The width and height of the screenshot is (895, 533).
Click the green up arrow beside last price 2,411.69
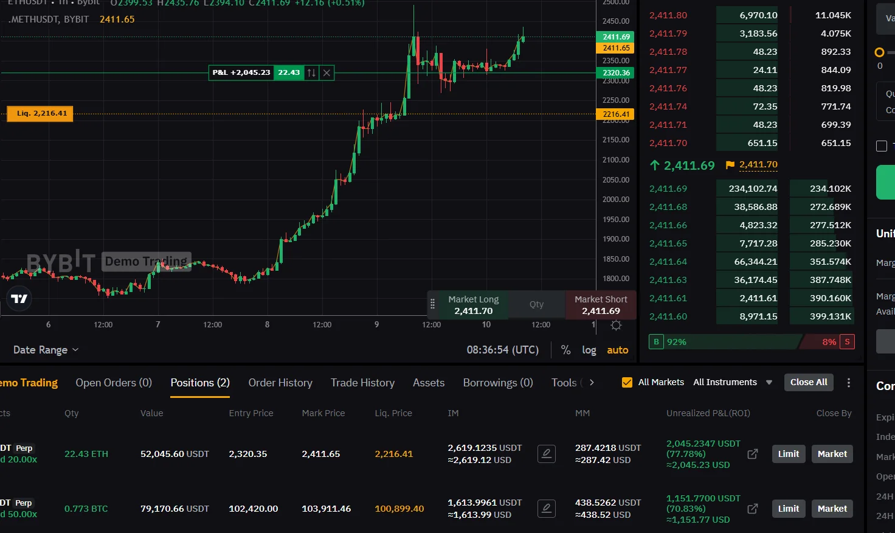point(655,165)
